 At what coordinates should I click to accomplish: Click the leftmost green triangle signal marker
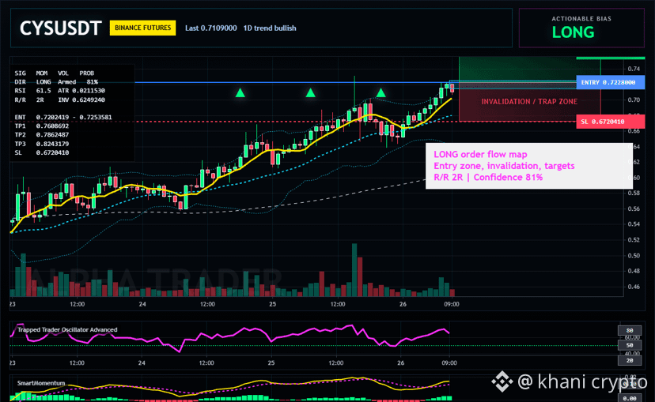(x=240, y=92)
